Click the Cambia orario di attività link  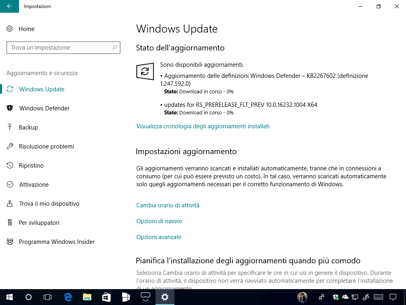(x=168, y=205)
